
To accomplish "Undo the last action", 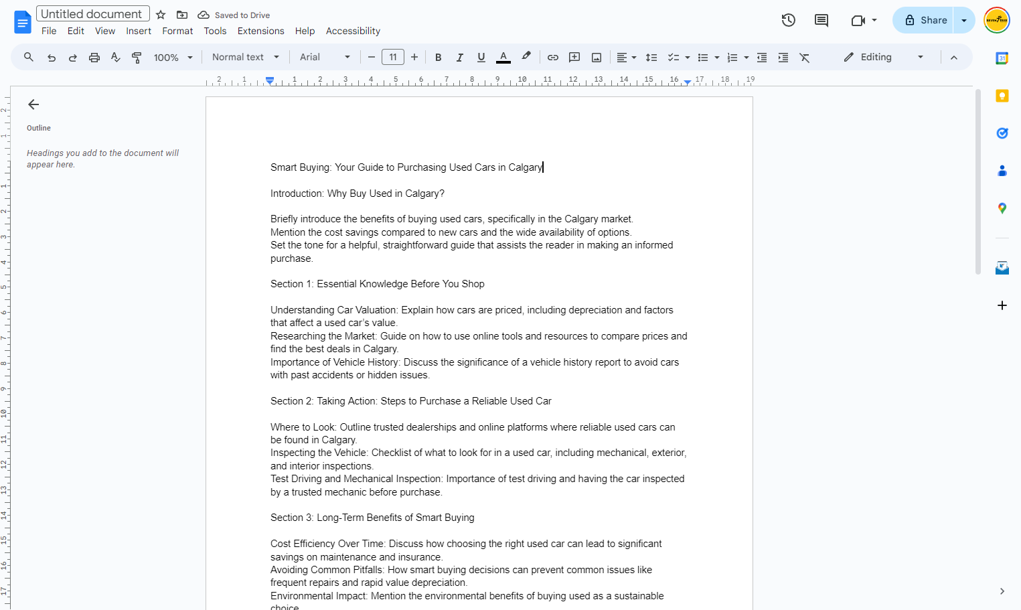I will click(52, 58).
